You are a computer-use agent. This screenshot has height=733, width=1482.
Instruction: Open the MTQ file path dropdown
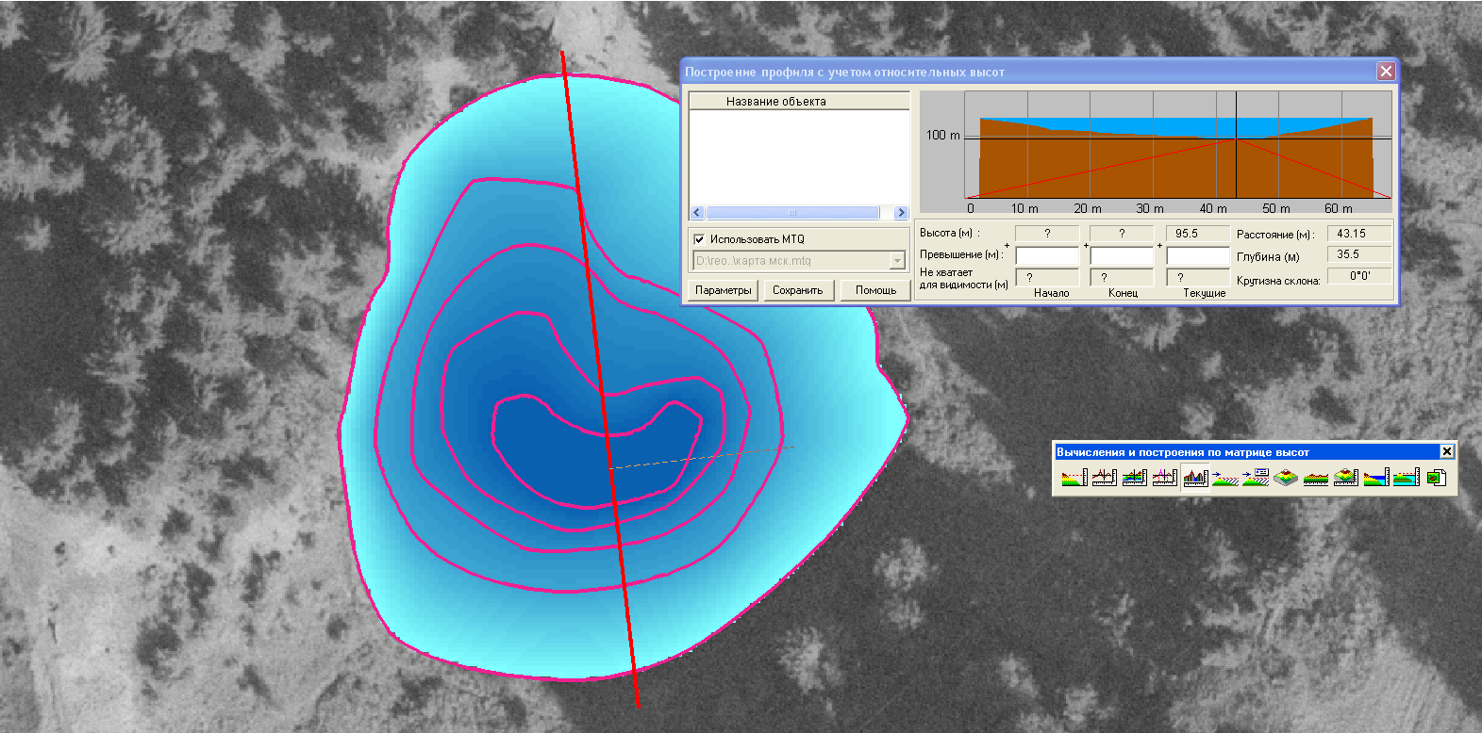click(x=897, y=261)
